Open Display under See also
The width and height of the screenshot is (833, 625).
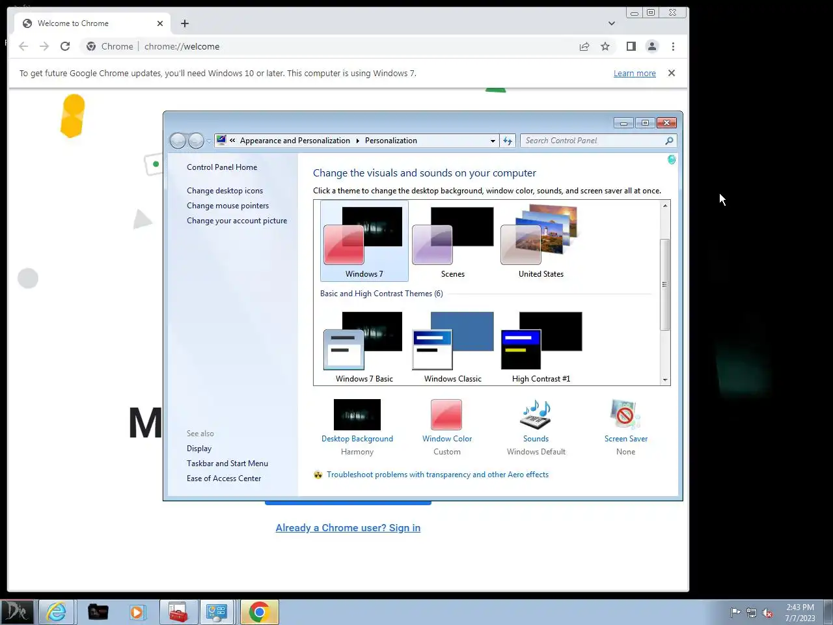(x=199, y=449)
